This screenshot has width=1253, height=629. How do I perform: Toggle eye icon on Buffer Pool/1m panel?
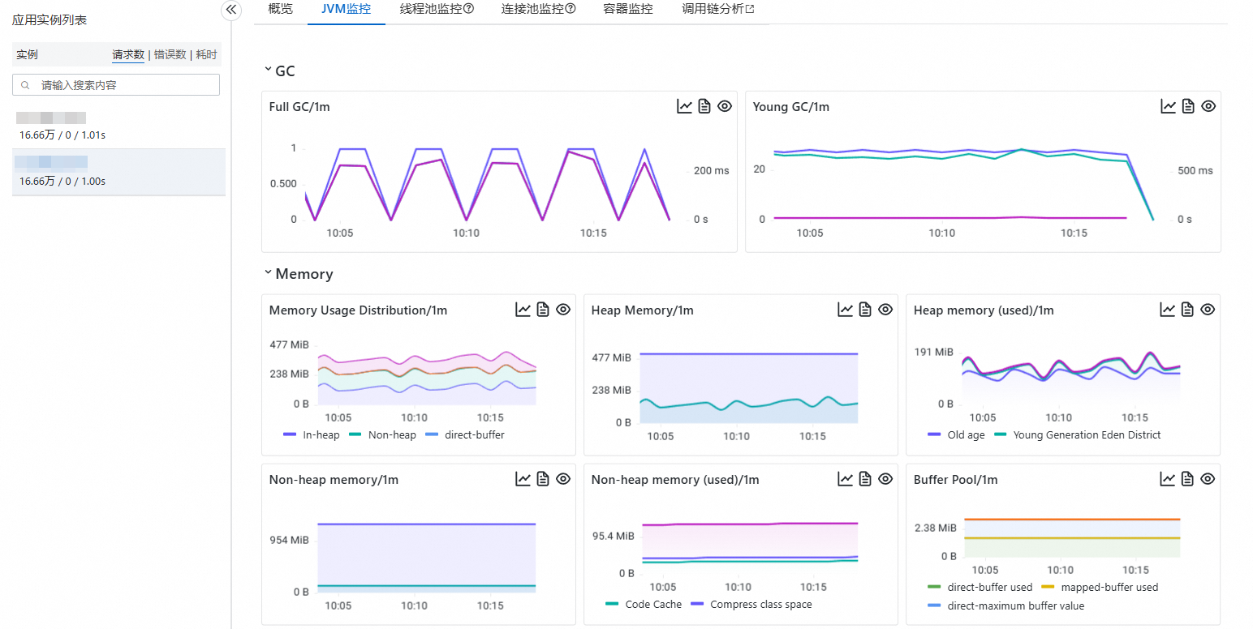coord(1208,479)
